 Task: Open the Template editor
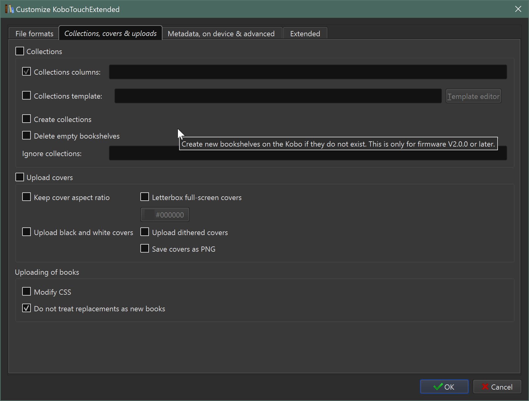[x=473, y=96]
